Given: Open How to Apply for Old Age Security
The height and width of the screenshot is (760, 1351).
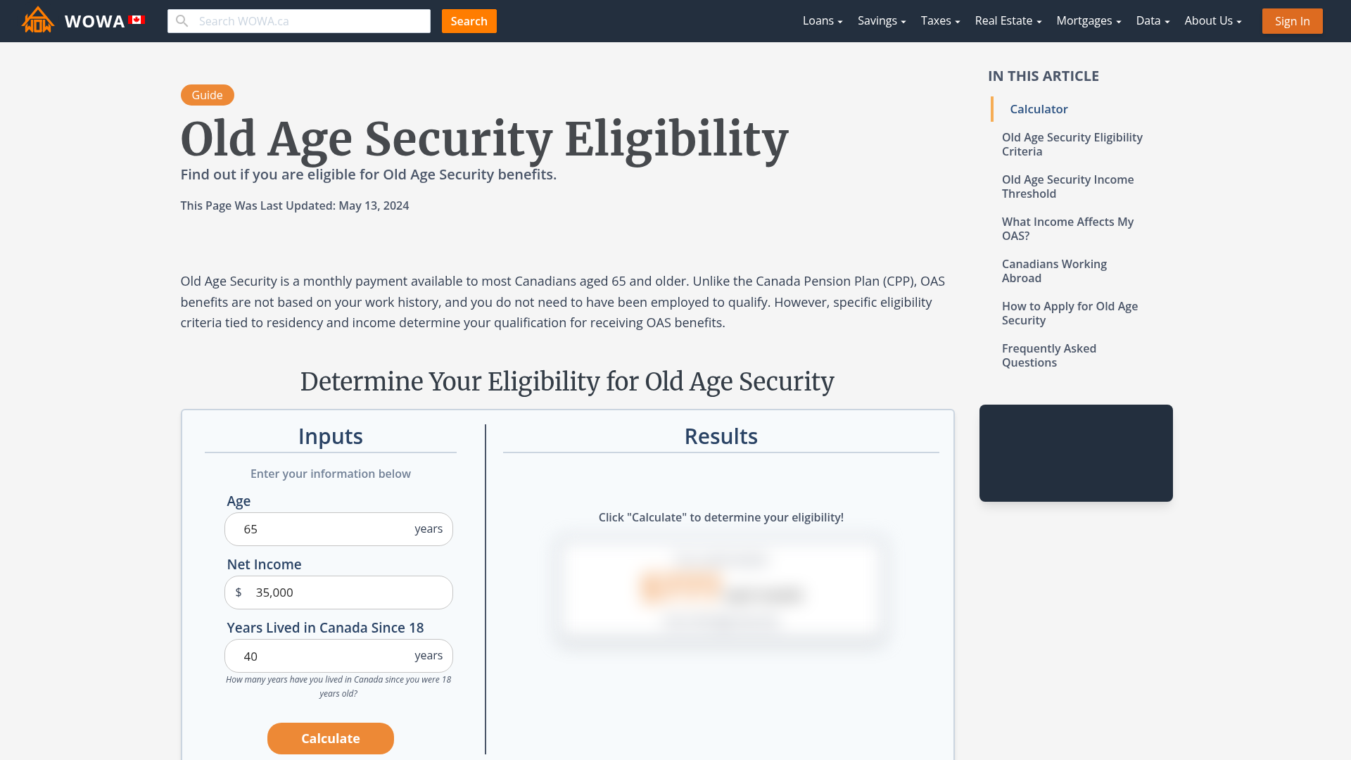Looking at the screenshot, I should coord(1070,313).
